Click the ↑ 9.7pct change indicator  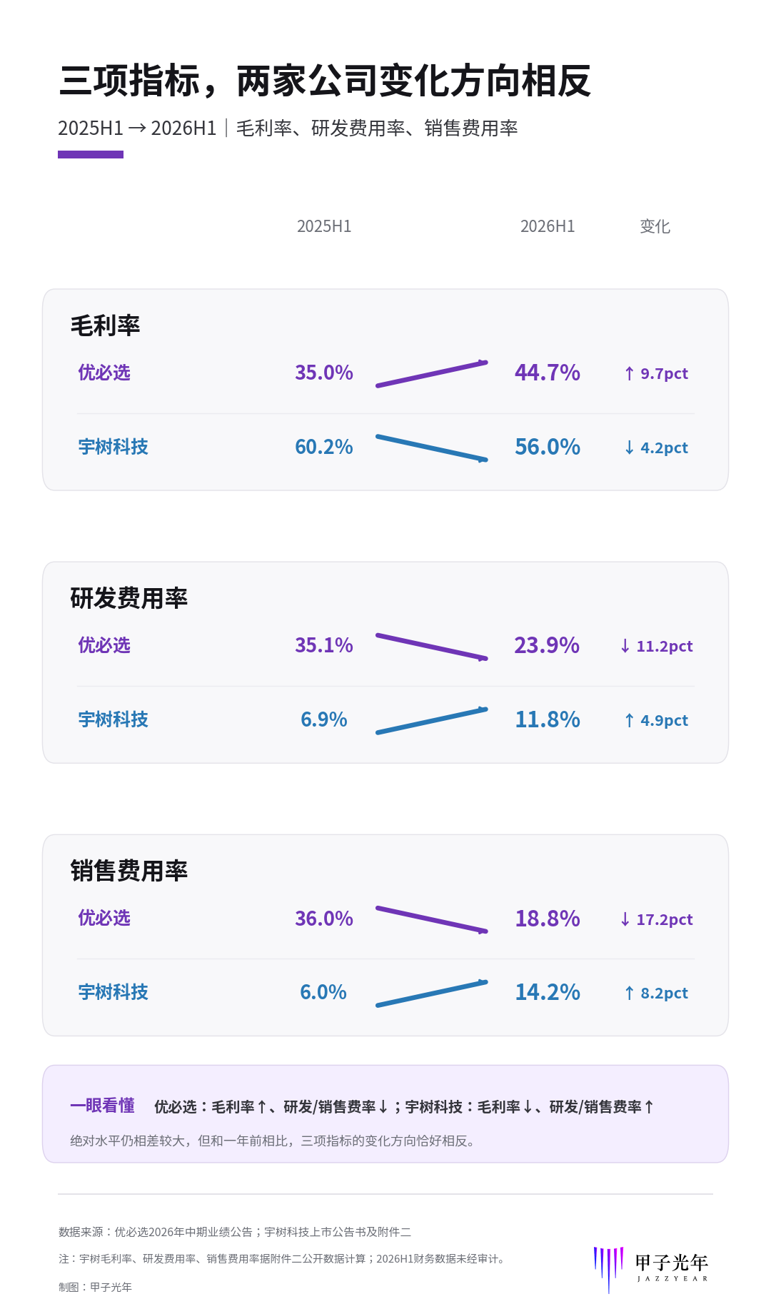[x=656, y=373]
